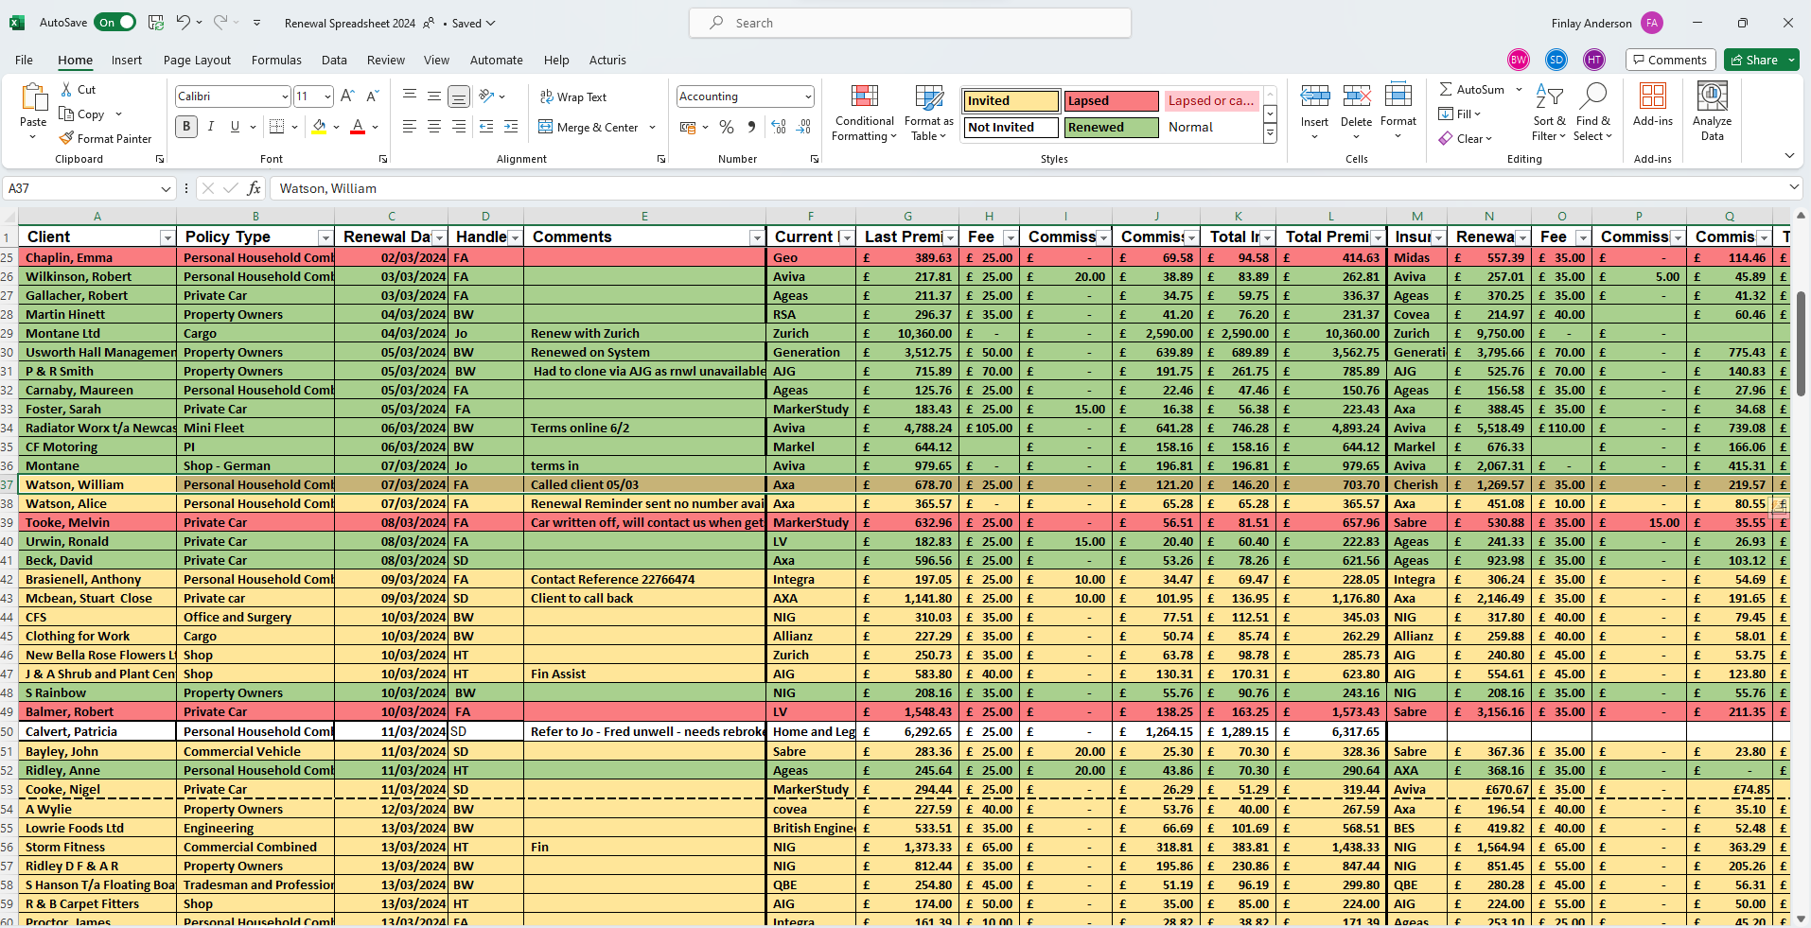Open the Comments pane button
The width and height of the screenshot is (1811, 928).
[1670, 60]
